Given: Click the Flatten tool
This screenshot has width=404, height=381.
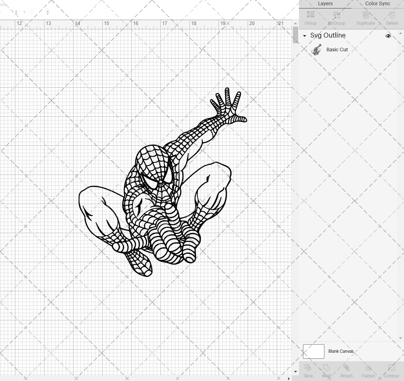Looking at the screenshot, I should 368,370.
